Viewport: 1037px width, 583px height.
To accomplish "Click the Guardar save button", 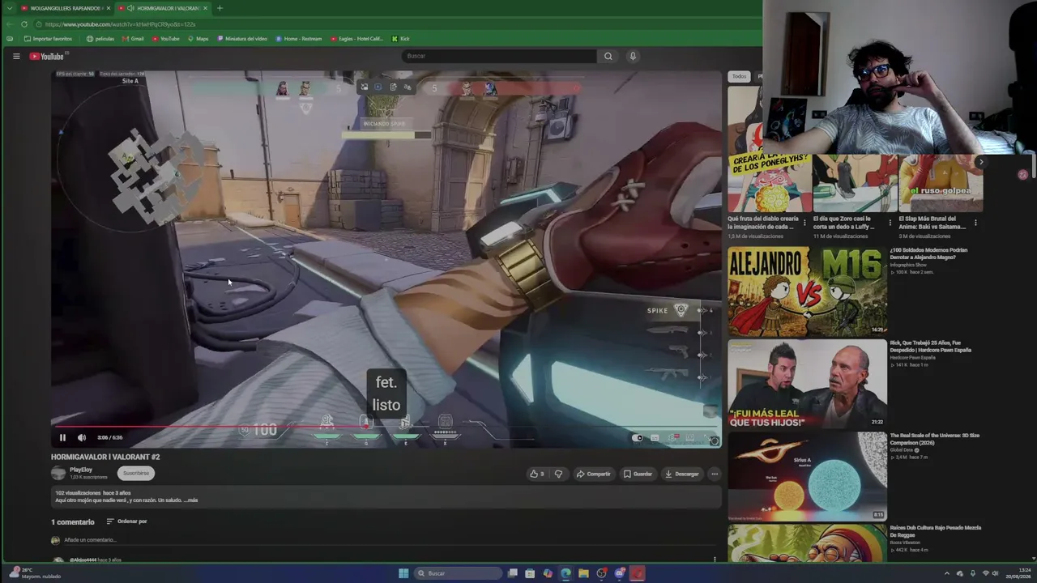I will coord(638,474).
